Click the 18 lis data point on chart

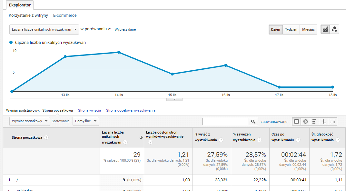332,87
